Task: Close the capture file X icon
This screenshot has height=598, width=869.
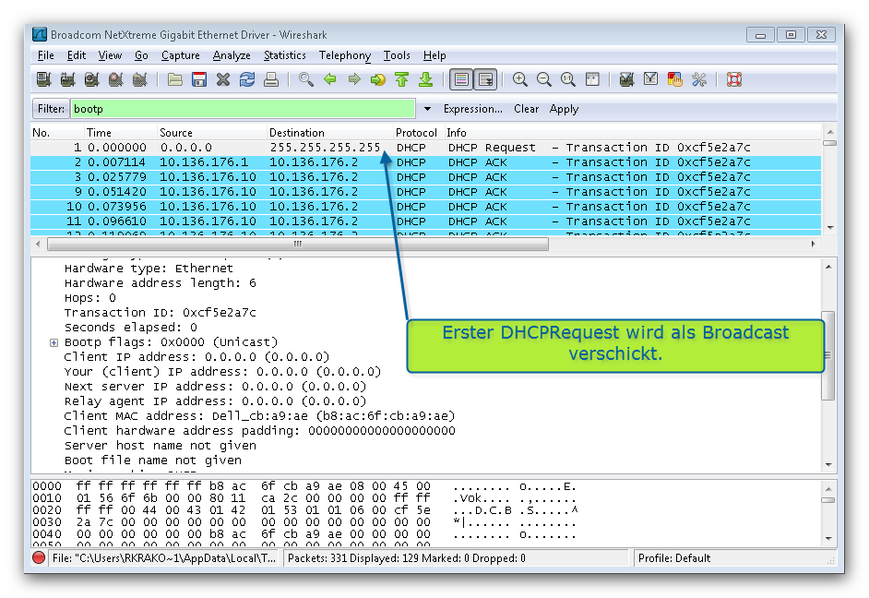Action: pyautogui.click(x=223, y=79)
